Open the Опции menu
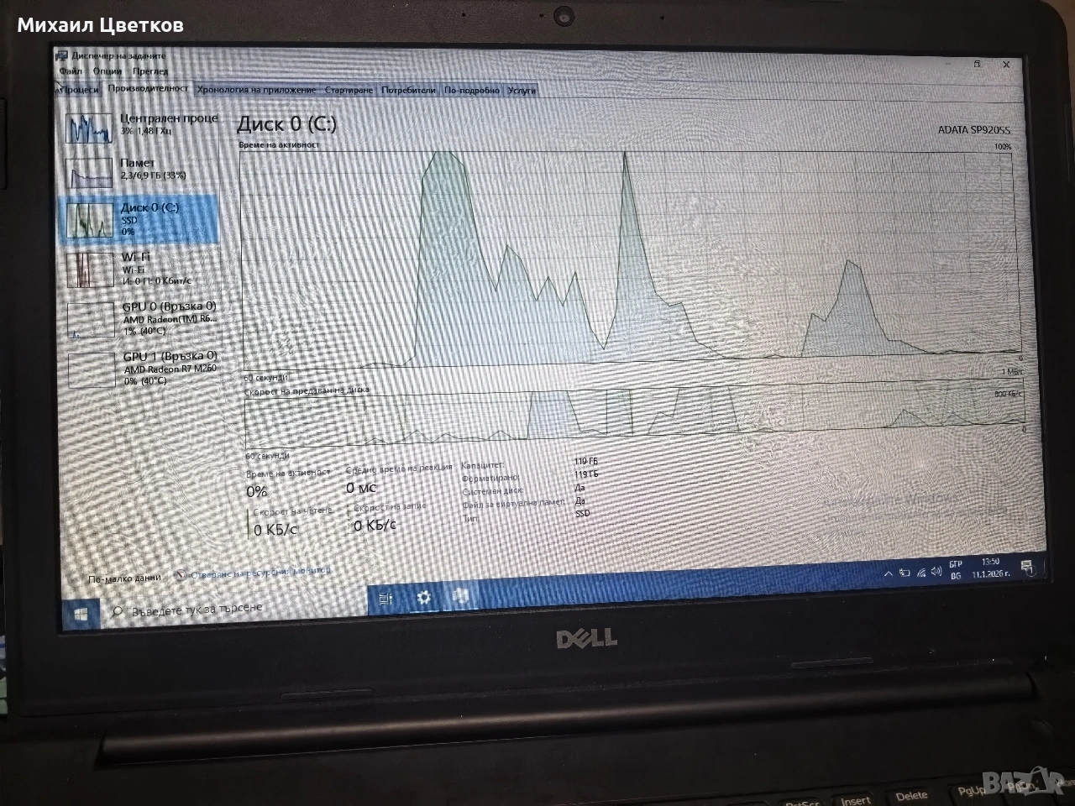The width and height of the screenshot is (1075, 806). click(107, 71)
